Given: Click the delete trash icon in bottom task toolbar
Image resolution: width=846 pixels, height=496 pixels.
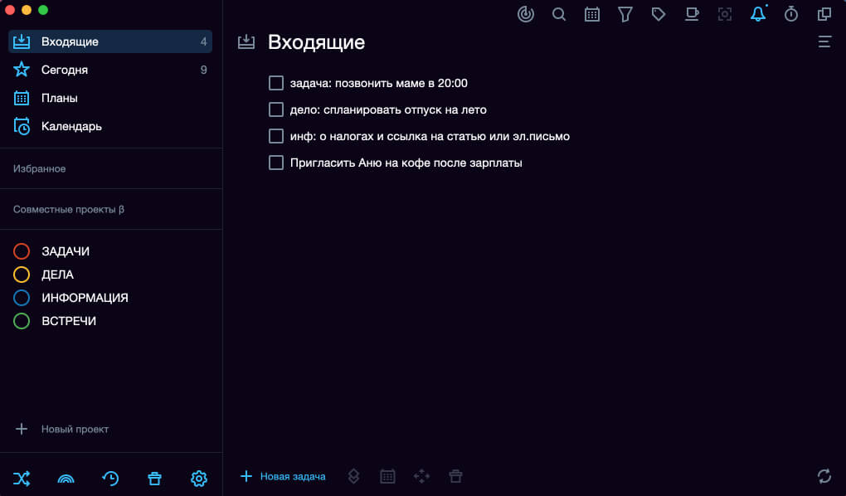Looking at the screenshot, I should point(455,476).
